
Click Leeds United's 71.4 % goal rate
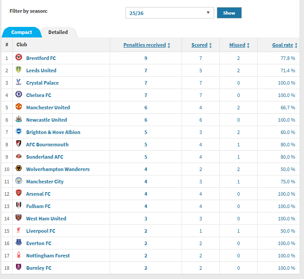pyautogui.click(x=288, y=71)
